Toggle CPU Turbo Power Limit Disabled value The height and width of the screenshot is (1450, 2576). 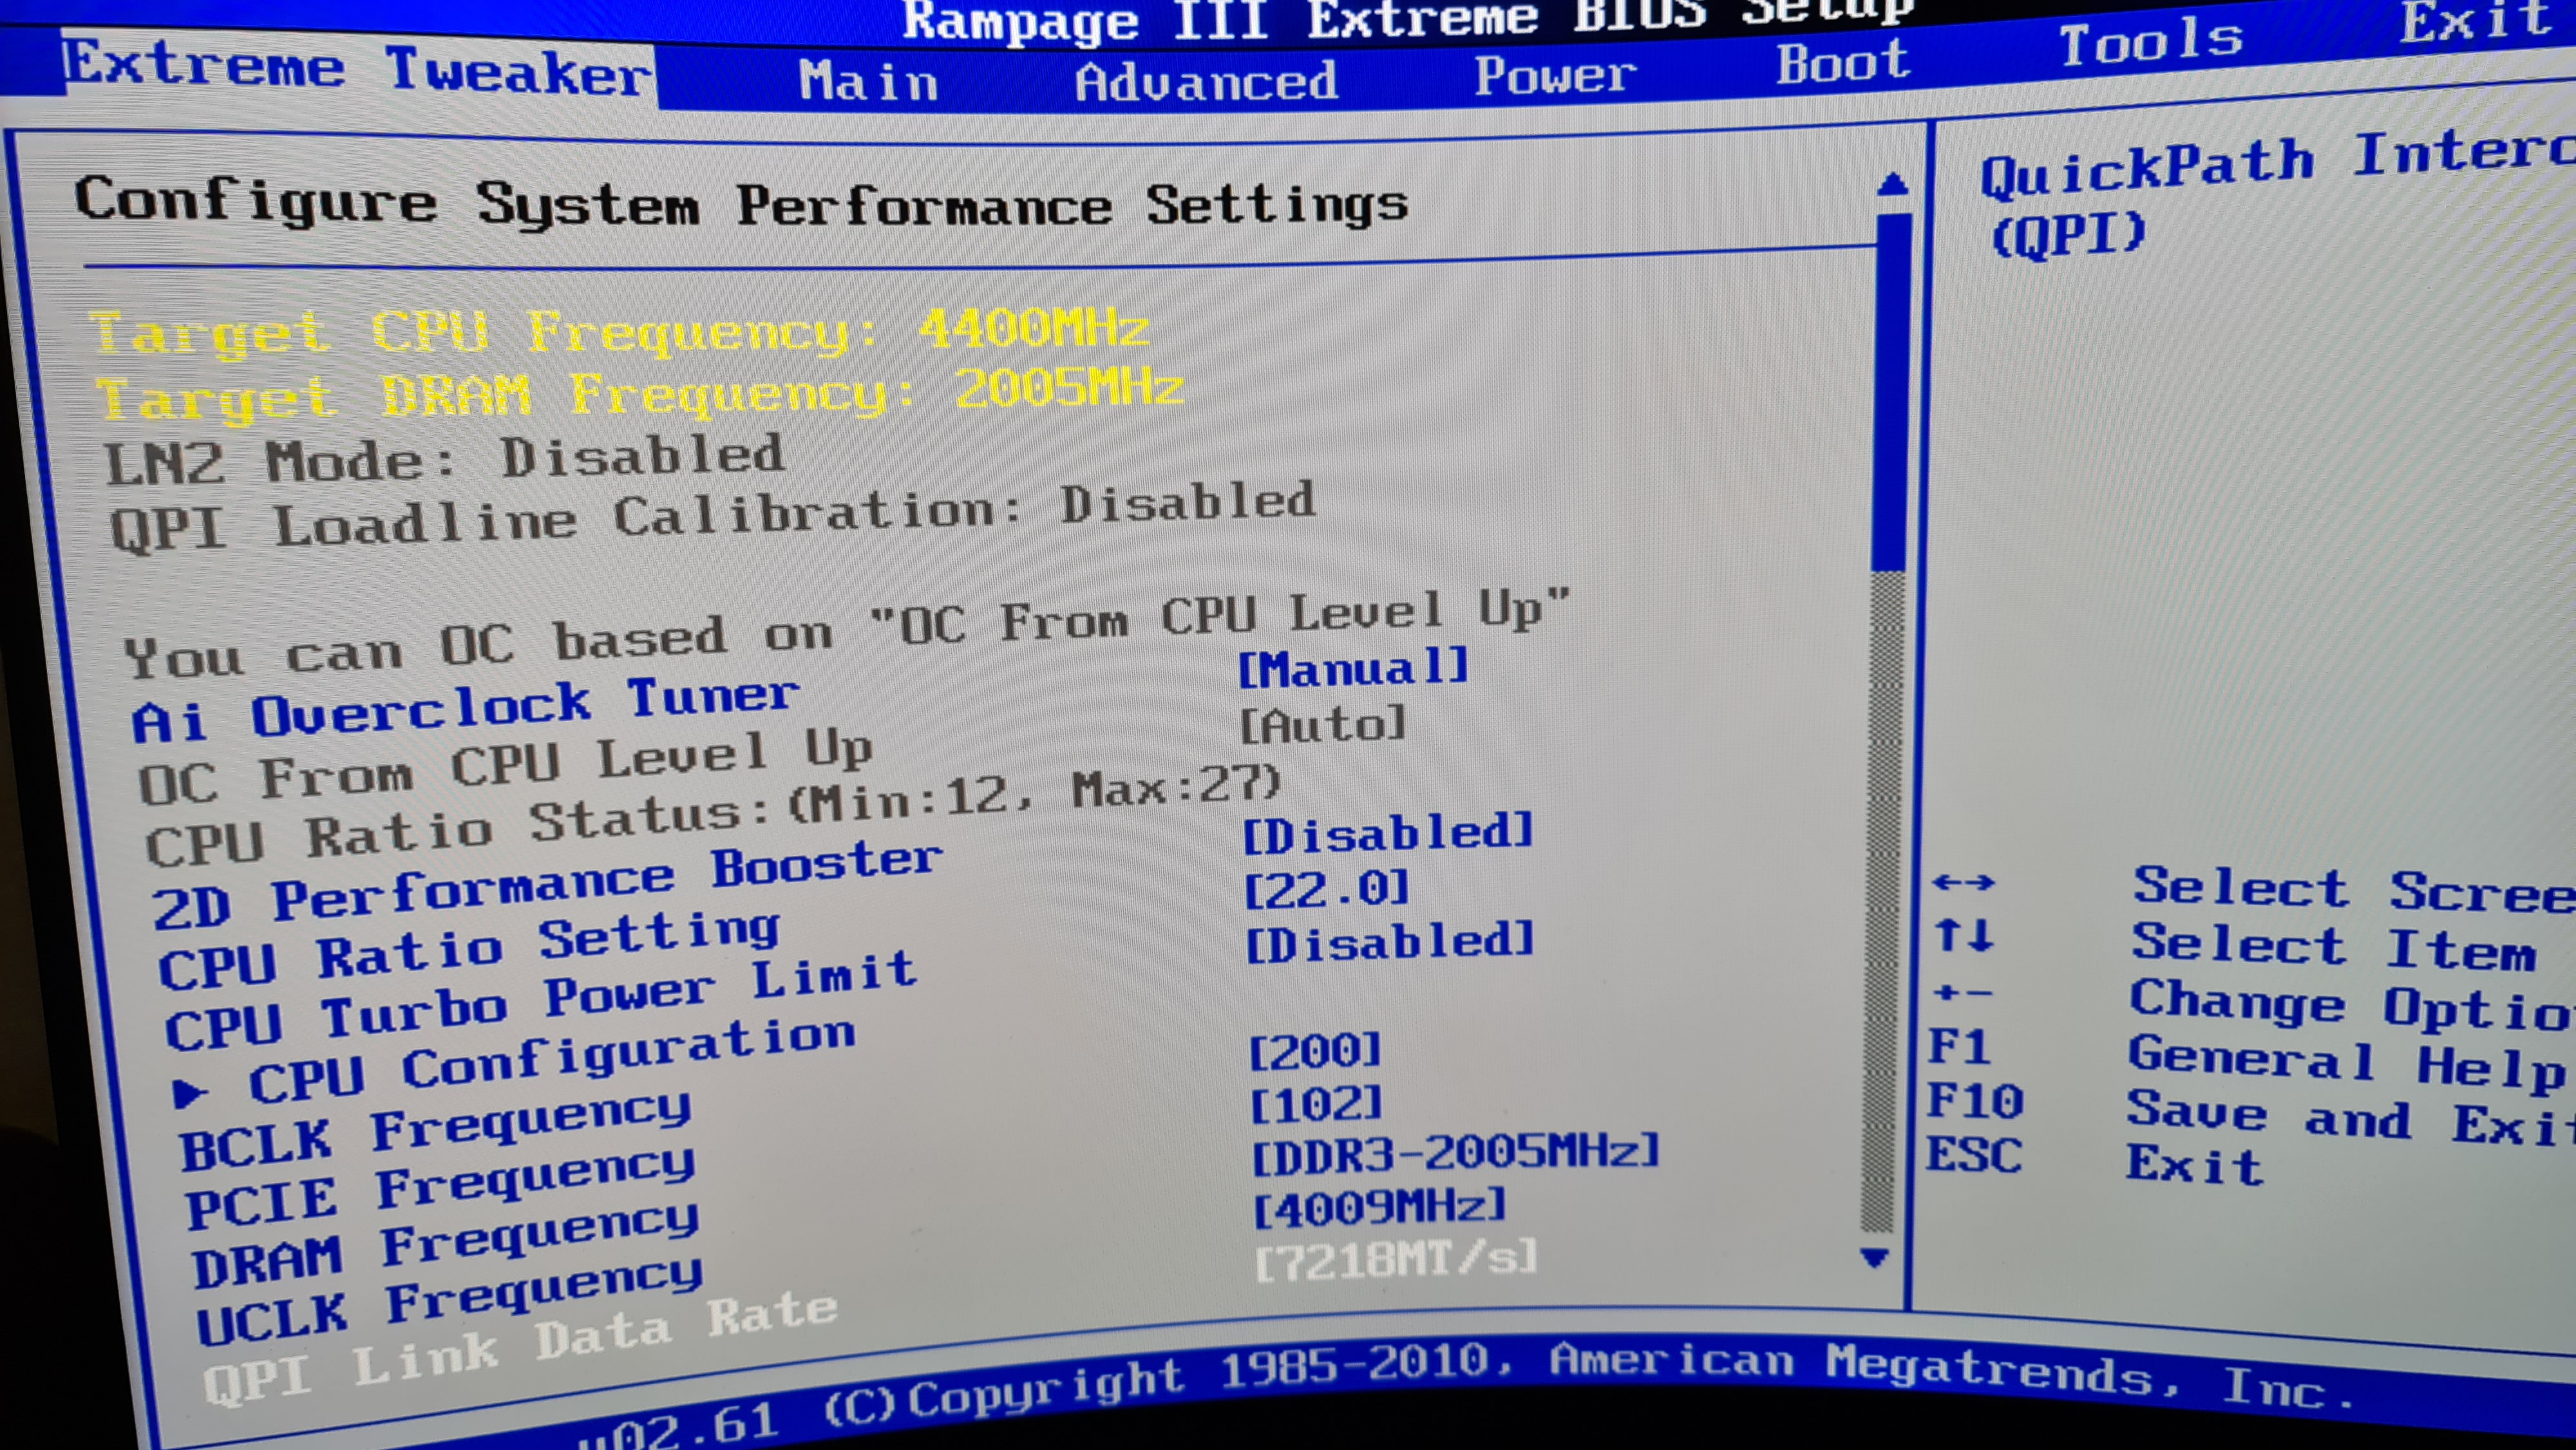1389,943
